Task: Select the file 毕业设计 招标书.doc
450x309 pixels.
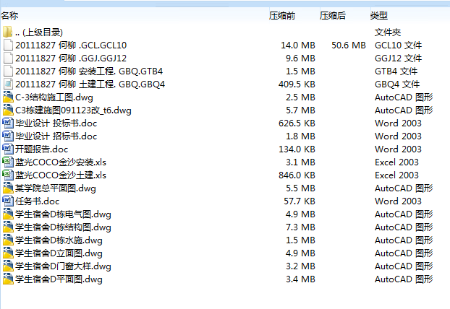Action: (x=56, y=136)
